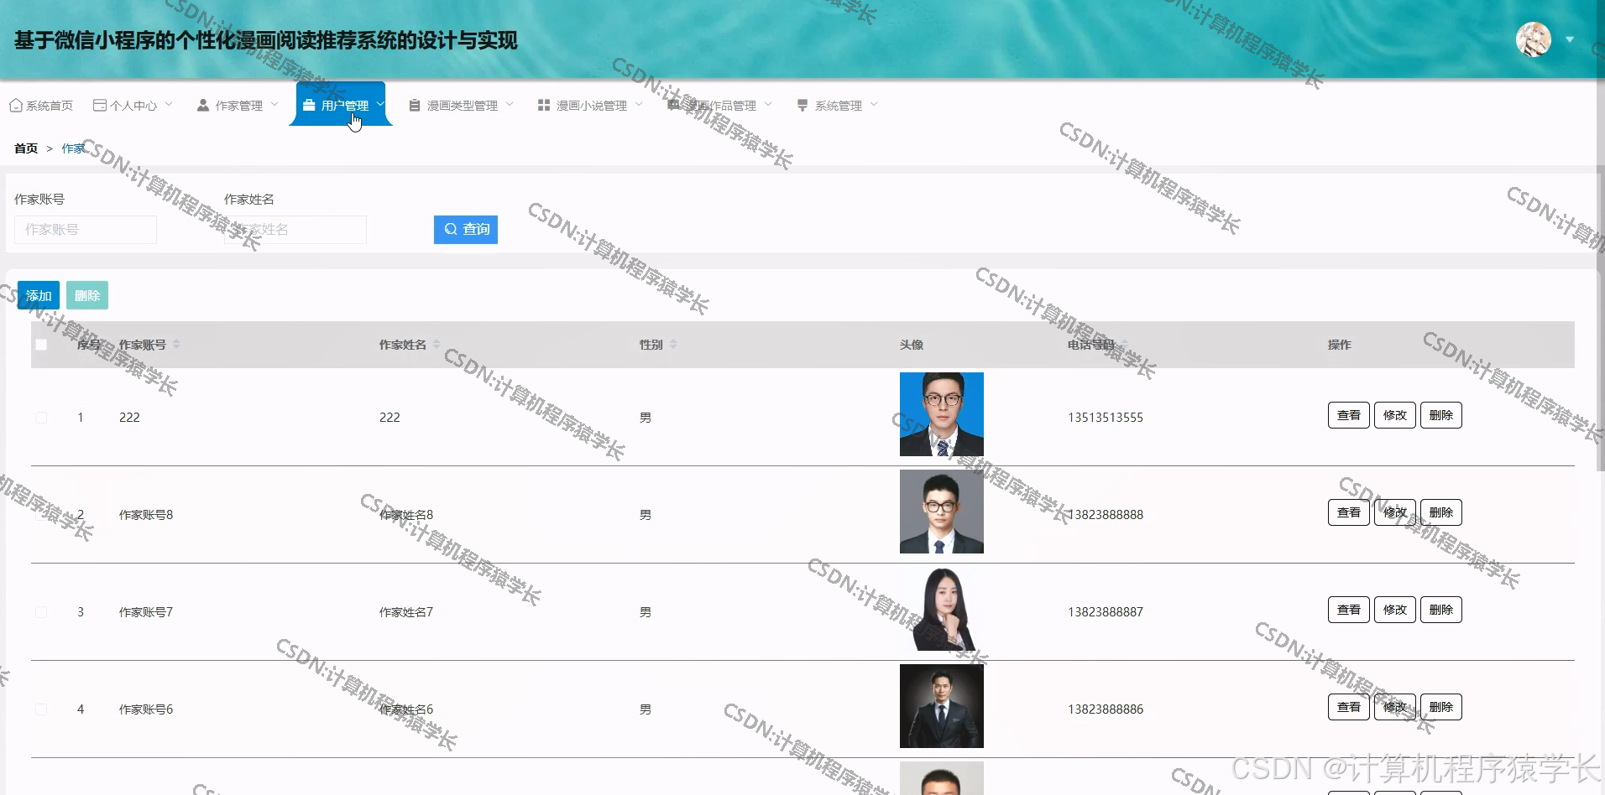This screenshot has height=795, width=1605.
Task: Click the 系统管理 trophy icon
Action: point(802,106)
